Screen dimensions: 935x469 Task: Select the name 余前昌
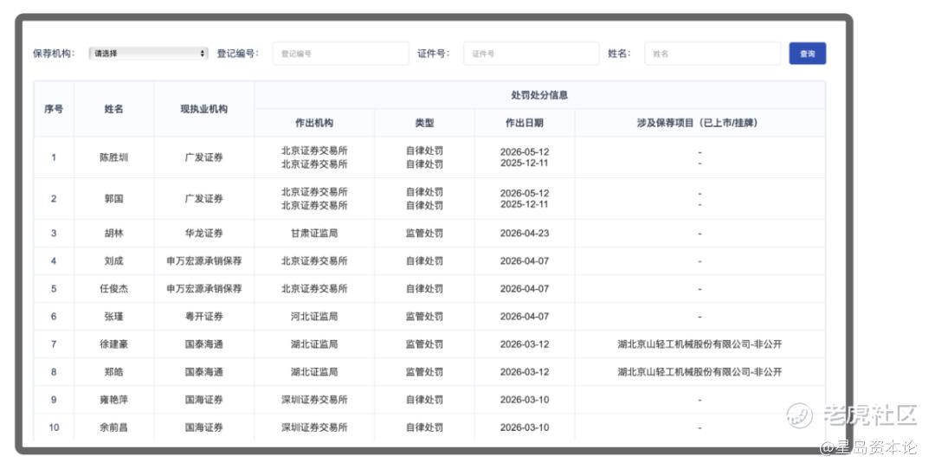pyautogui.click(x=114, y=427)
